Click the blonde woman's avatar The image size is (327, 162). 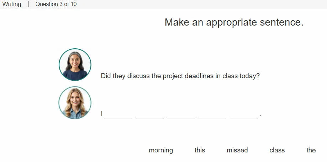[75, 103]
